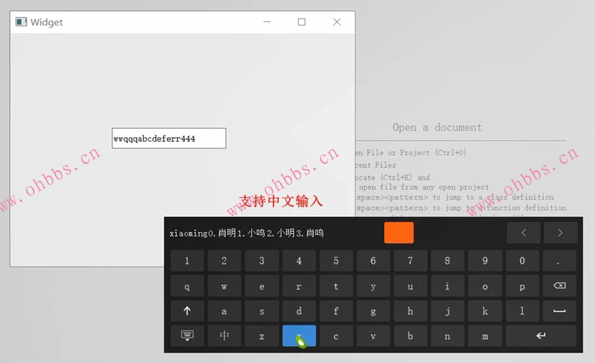Show next candidates with right chevron
This screenshot has height=363, width=595.
(560, 233)
